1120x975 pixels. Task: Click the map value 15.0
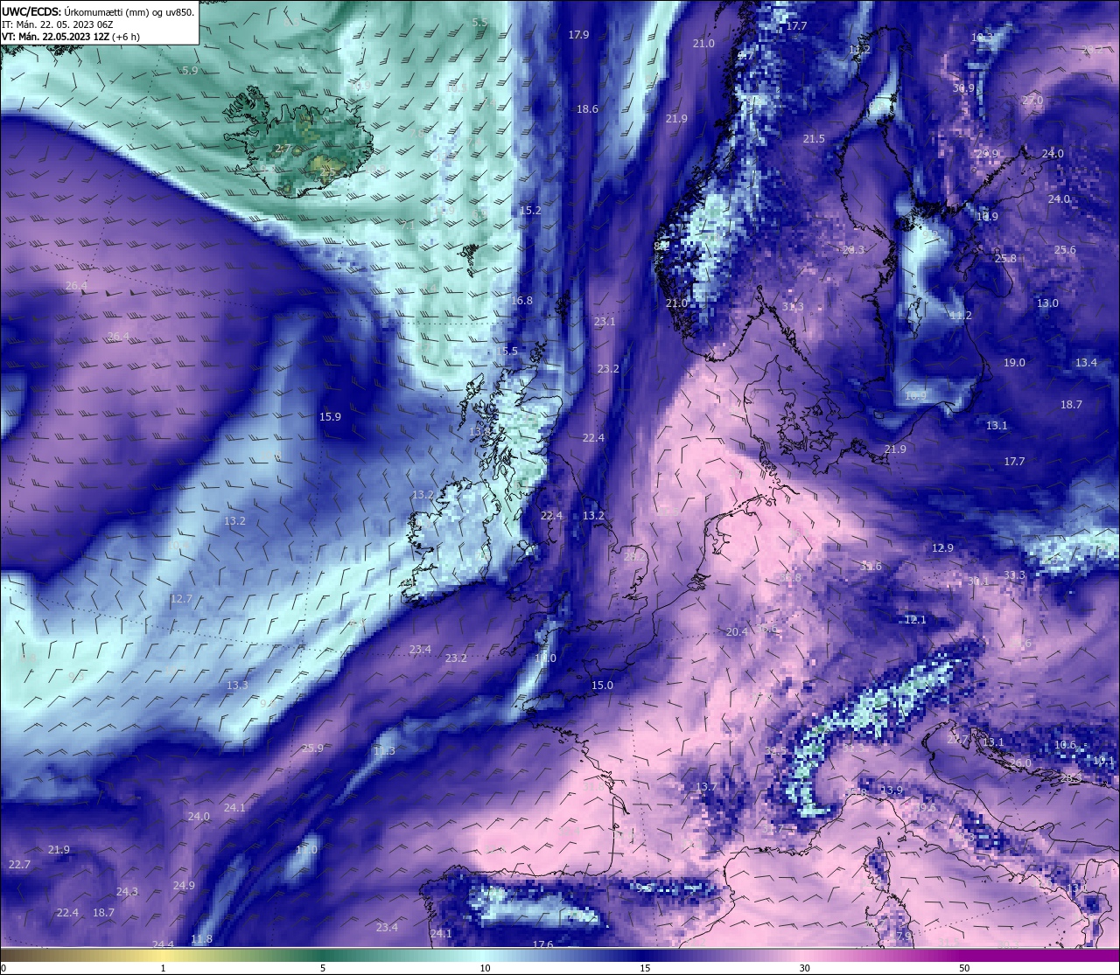point(602,686)
